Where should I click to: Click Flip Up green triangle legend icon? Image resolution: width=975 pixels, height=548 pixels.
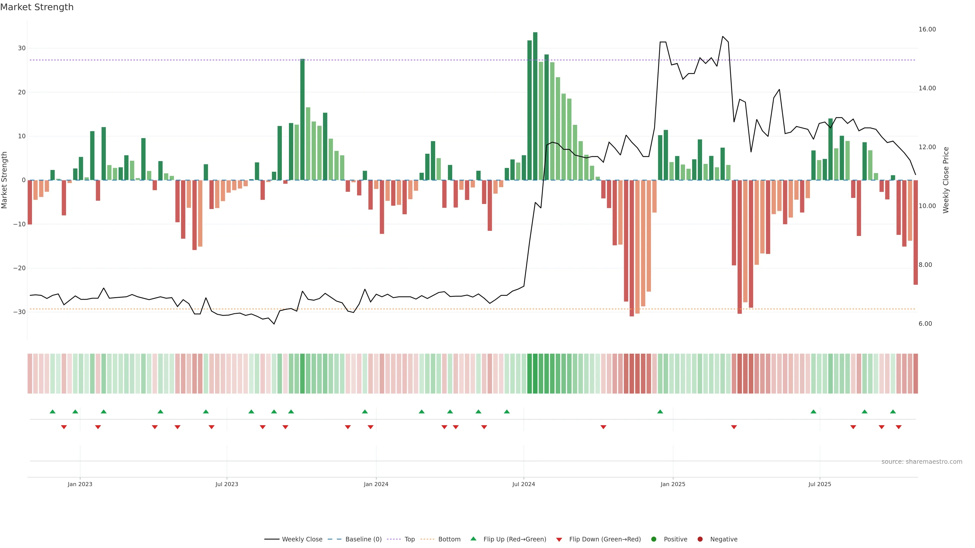point(473,539)
